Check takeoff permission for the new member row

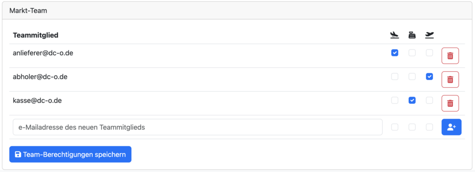[x=429, y=127]
